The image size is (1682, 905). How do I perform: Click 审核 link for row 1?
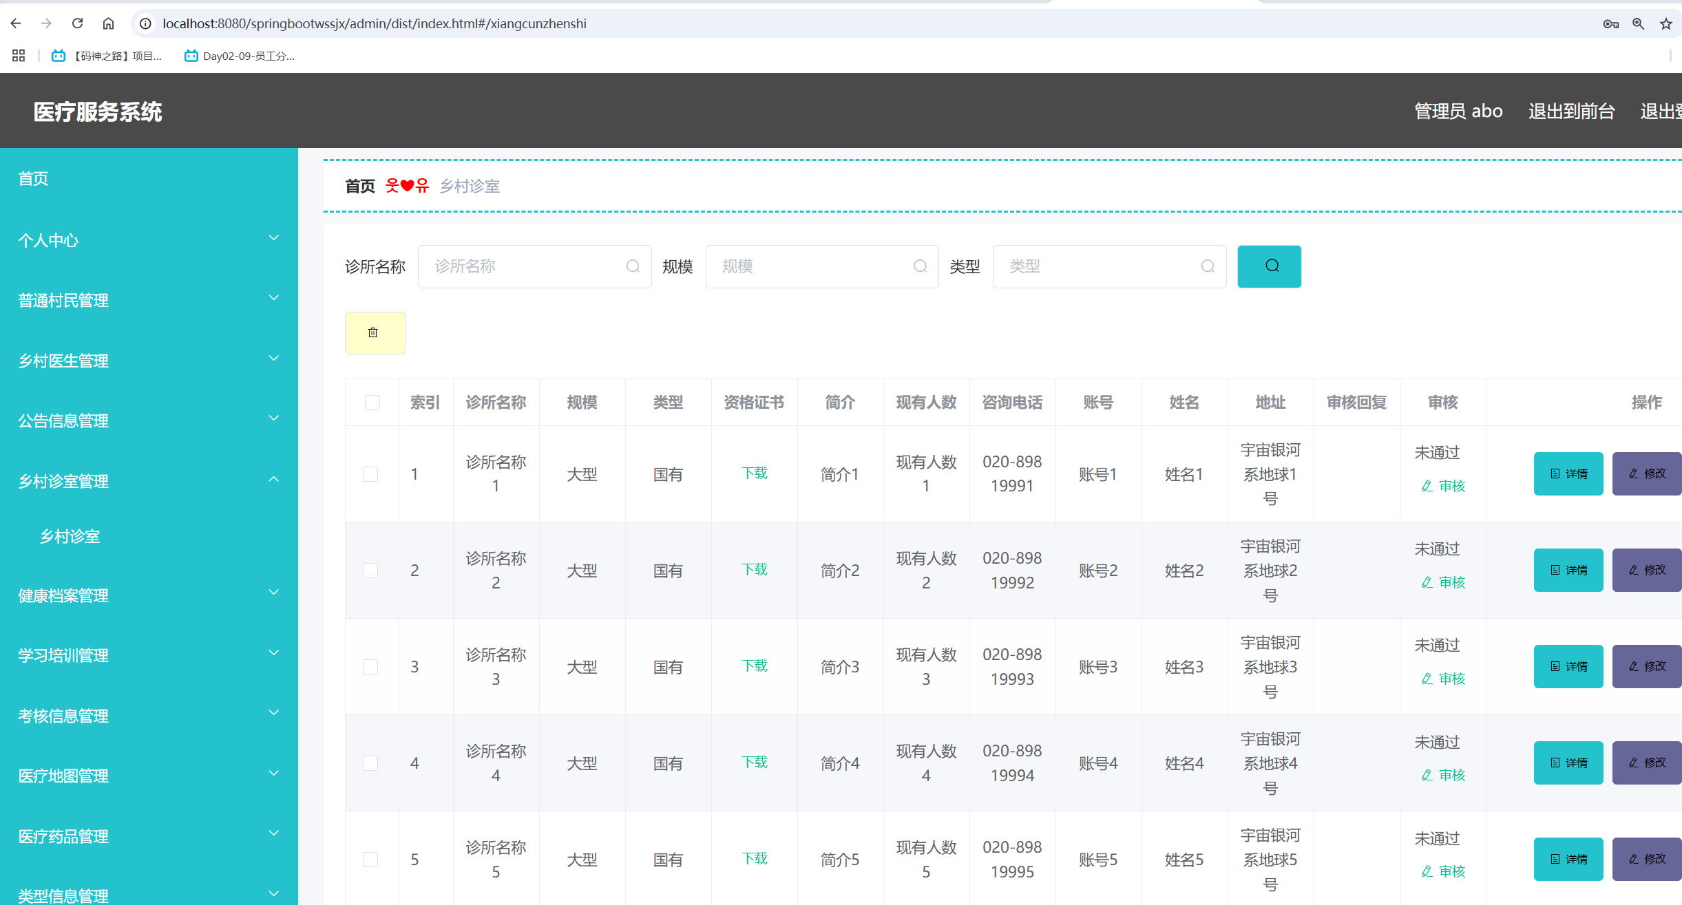point(1443,487)
